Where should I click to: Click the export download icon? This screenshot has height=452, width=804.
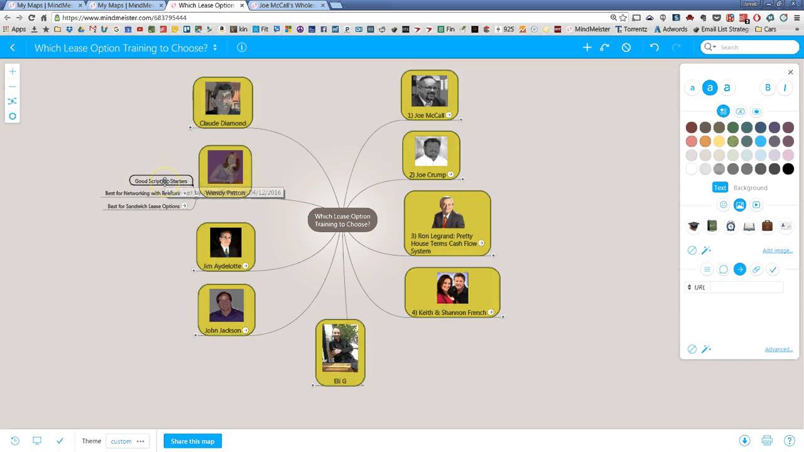[744, 441]
